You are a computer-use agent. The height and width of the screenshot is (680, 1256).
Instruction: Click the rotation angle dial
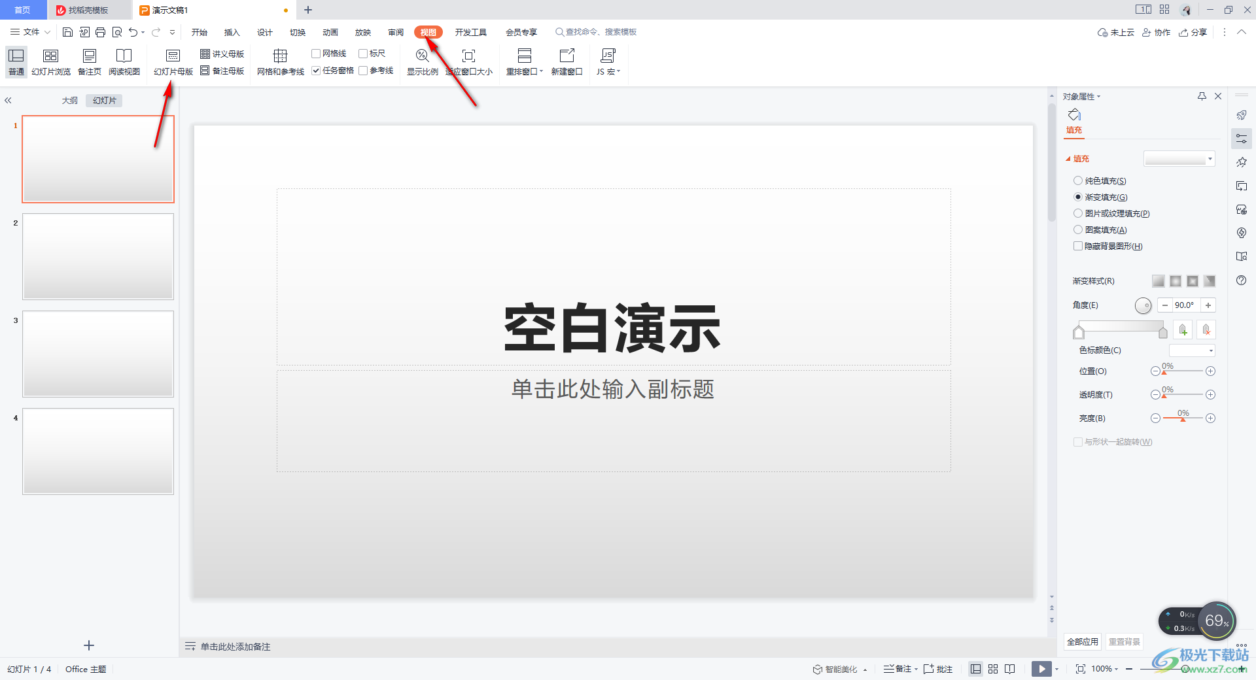(x=1143, y=305)
